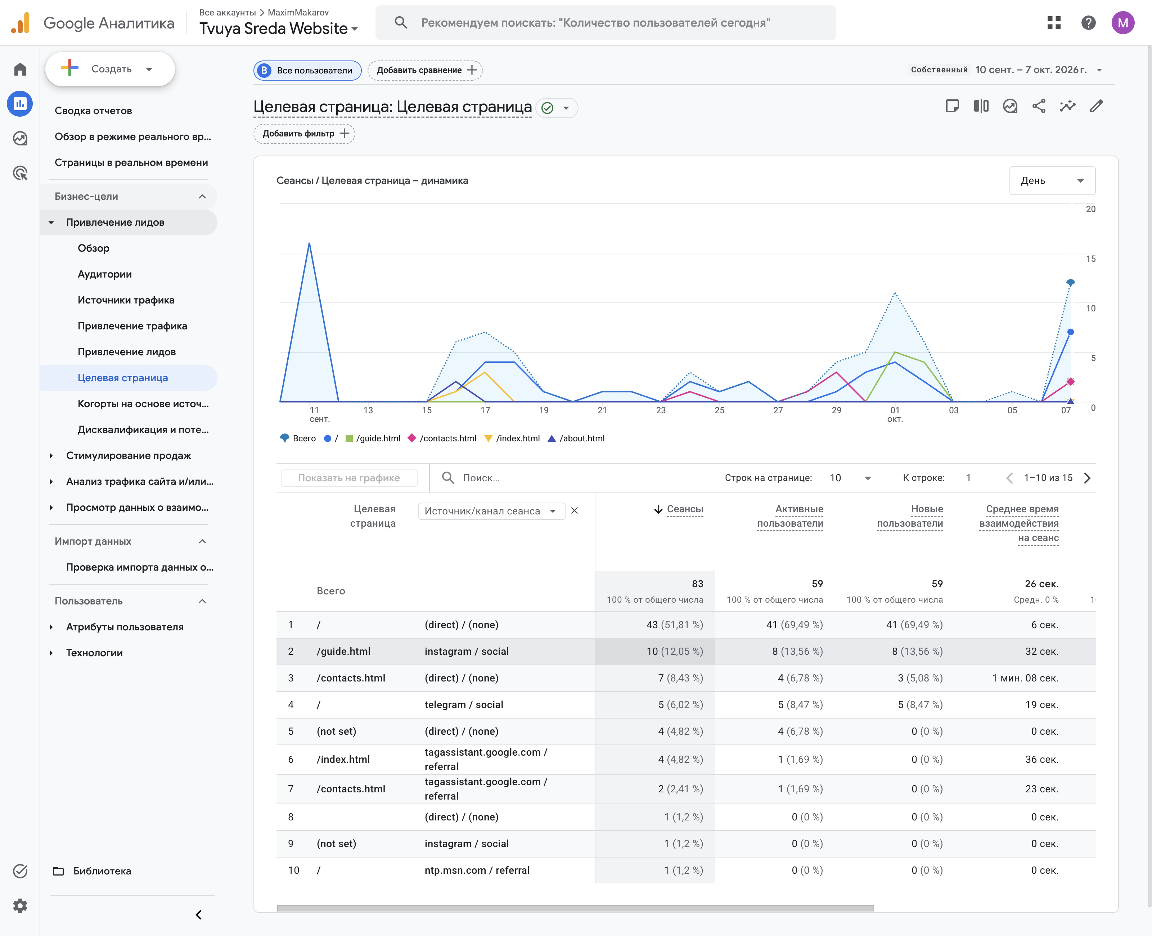Click the sparkle trend insights icon
1152x936 pixels.
(1067, 106)
